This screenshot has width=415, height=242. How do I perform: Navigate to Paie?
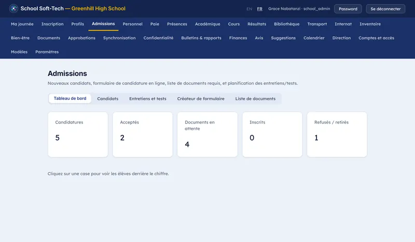[x=155, y=24]
